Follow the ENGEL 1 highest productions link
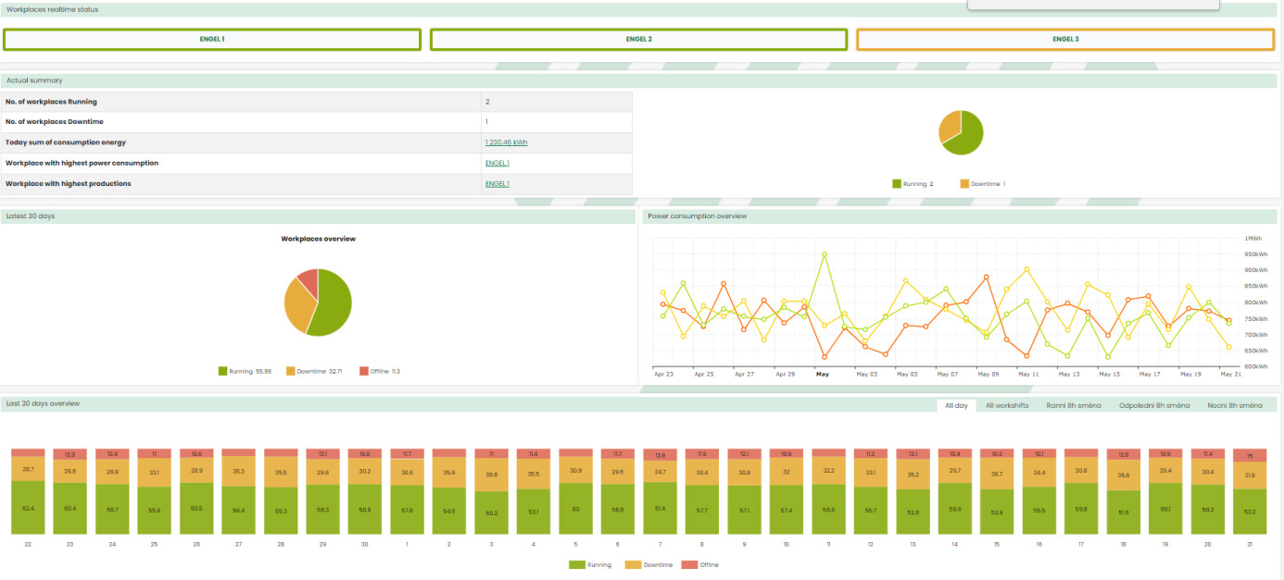The height and width of the screenshot is (580, 1284). pyautogui.click(x=497, y=183)
